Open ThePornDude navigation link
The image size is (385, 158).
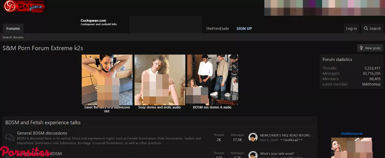[218, 29]
